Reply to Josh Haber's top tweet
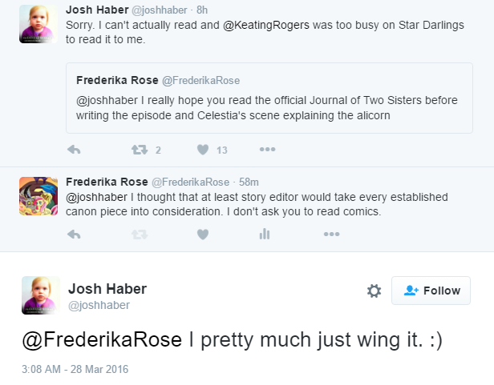The width and height of the screenshot is (494, 385). click(74, 150)
